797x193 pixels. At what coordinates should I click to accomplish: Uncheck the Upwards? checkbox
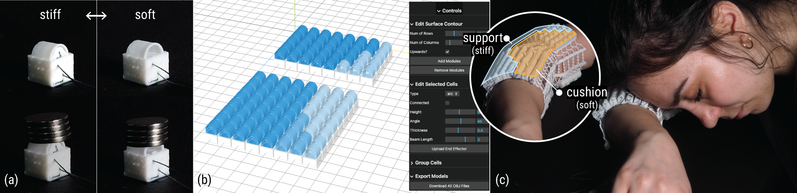(x=447, y=52)
